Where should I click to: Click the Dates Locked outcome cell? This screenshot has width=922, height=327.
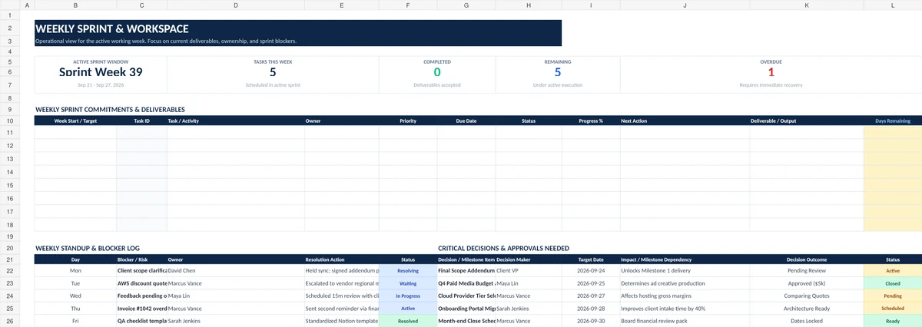807,321
